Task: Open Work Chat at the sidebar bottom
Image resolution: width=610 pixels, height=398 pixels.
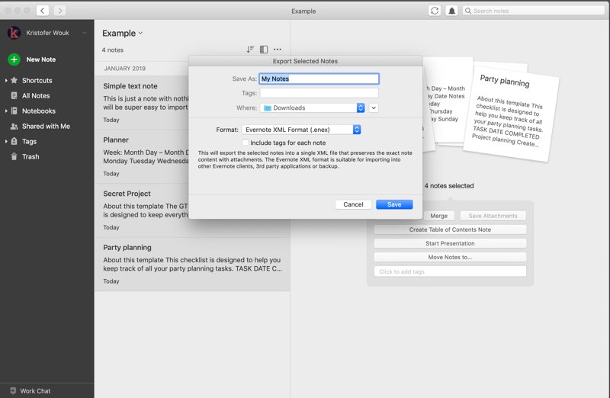Action: click(x=35, y=390)
